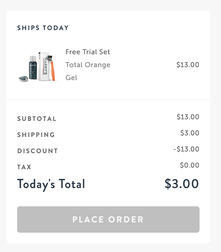Click the -$13.00 discount amount
Image resolution: width=221 pixels, height=252 pixels.
(186, 149)
